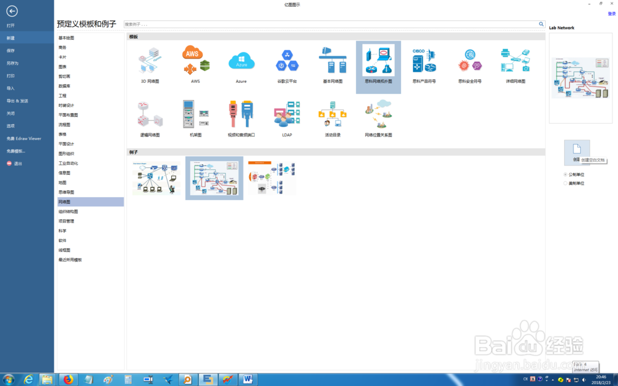Select highlighted Lab Network example thumbnail
618x386 pixels.
click(x=214, y=178)
